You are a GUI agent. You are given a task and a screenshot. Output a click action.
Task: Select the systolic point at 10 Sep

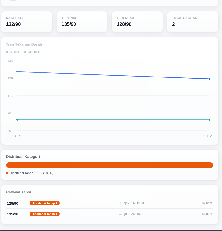pos(209,79)
